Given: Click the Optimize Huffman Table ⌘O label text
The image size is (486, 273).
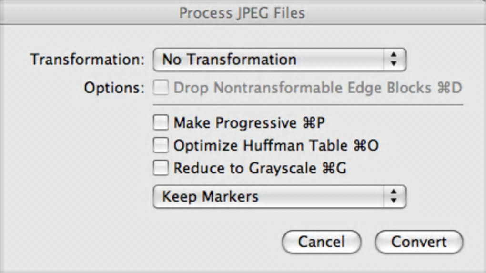Looking at the screenshot, I should click(x=275, y=145).
